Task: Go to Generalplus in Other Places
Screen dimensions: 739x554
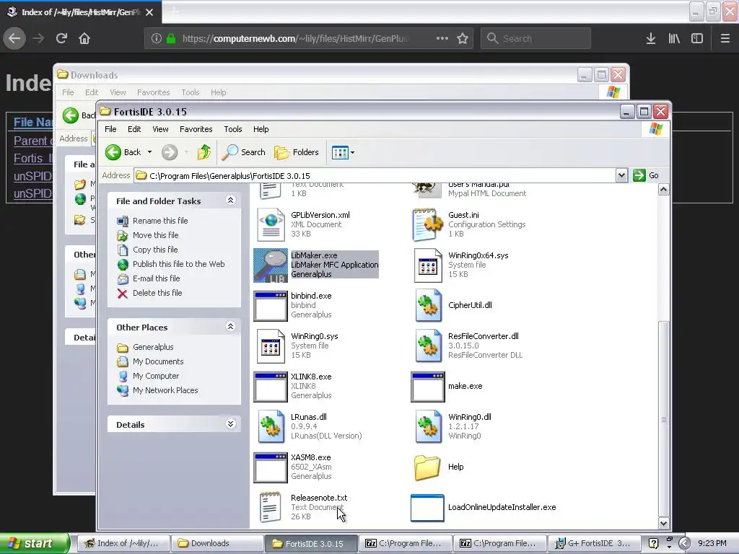Action: [x=153, y=347]
